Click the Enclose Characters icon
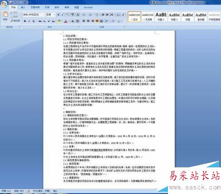 [x=77, y=21]
